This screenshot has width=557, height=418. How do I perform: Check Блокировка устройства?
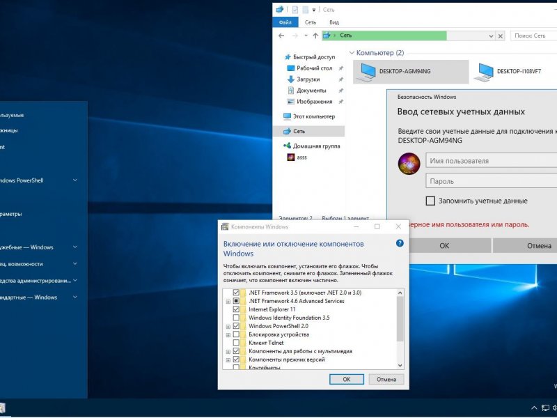click(236, 334)
